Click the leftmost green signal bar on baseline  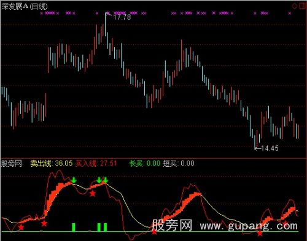(74, 228)
